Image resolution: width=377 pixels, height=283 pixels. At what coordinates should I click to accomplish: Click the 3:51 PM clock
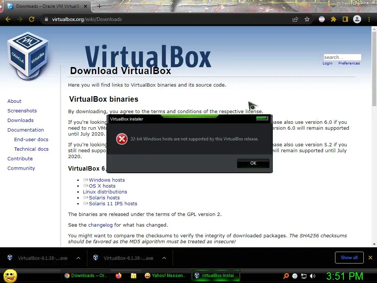[x=345, y=276]
